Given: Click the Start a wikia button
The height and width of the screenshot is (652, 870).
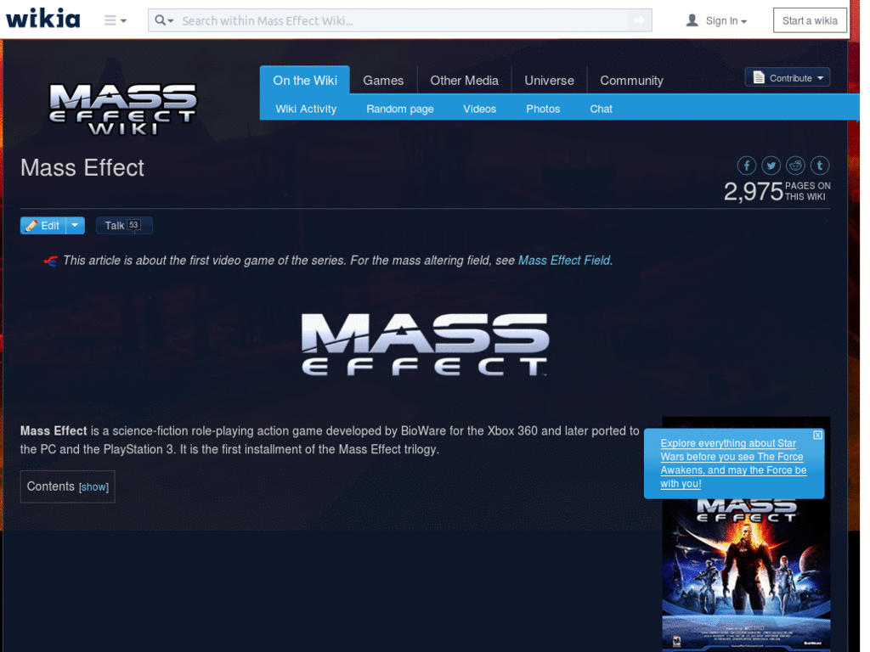Looking at the screenshot, I should pos(810,20).
